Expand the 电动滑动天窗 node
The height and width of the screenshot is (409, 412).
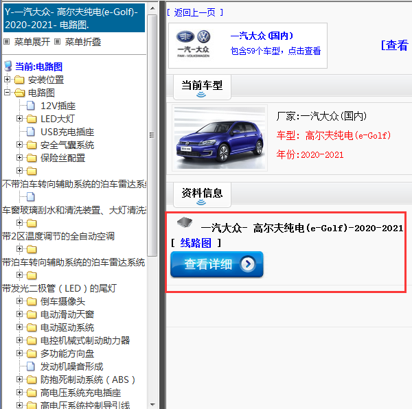coord(19,314)
